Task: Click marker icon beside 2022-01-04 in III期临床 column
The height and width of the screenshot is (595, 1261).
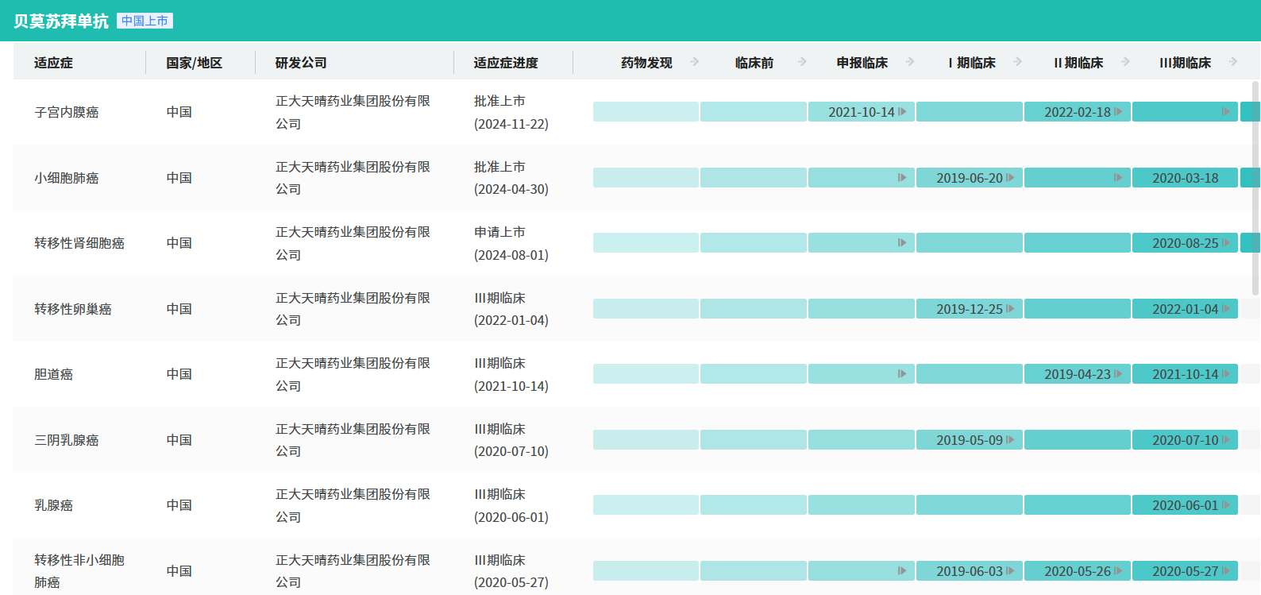Action: click(1226, 309)
